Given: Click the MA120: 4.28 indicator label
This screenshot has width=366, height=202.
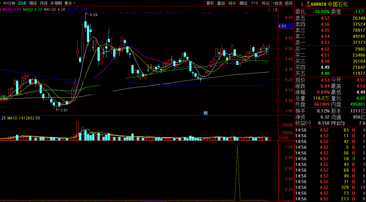Looking at the screenshot, I should pos(54,10).
